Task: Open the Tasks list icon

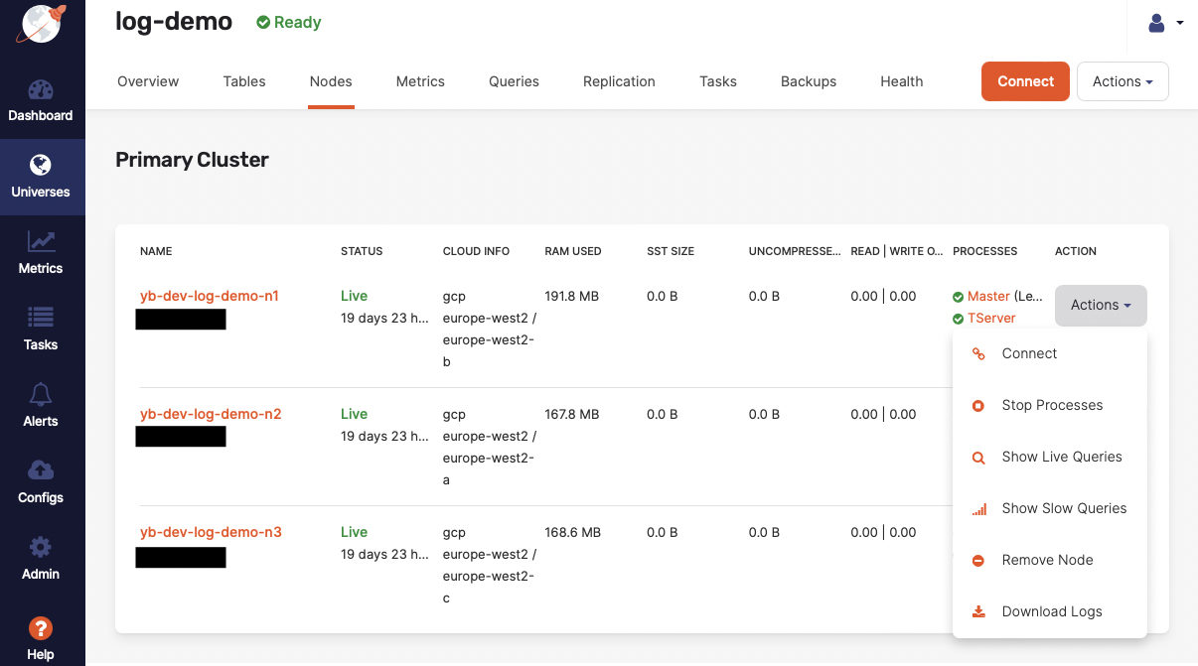Action: tap(41, 318)
